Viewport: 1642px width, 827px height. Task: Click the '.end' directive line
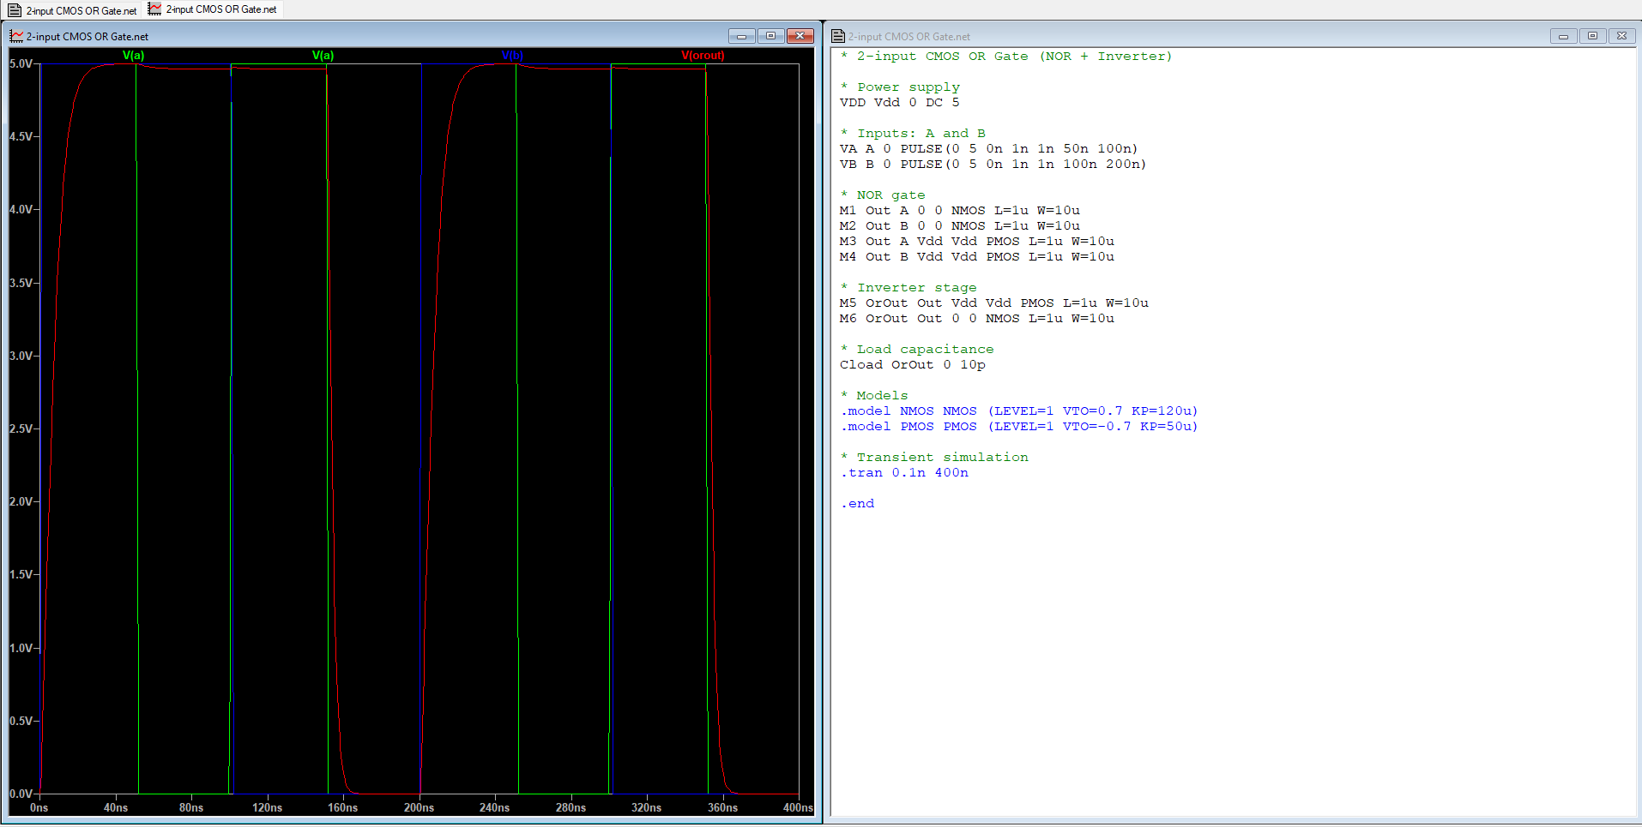click(x=857, y=504)
